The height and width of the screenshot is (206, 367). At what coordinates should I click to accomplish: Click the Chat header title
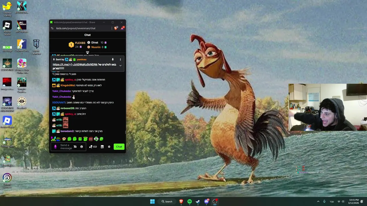pyautogui.click(x=87, y=35)
